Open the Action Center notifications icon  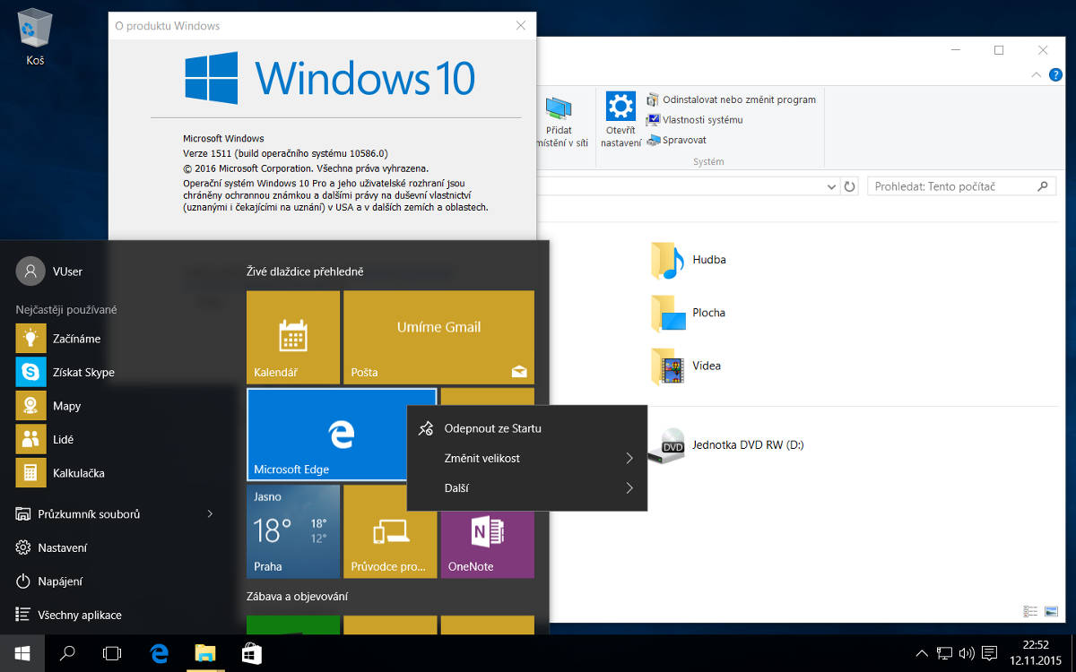(990, 653)
